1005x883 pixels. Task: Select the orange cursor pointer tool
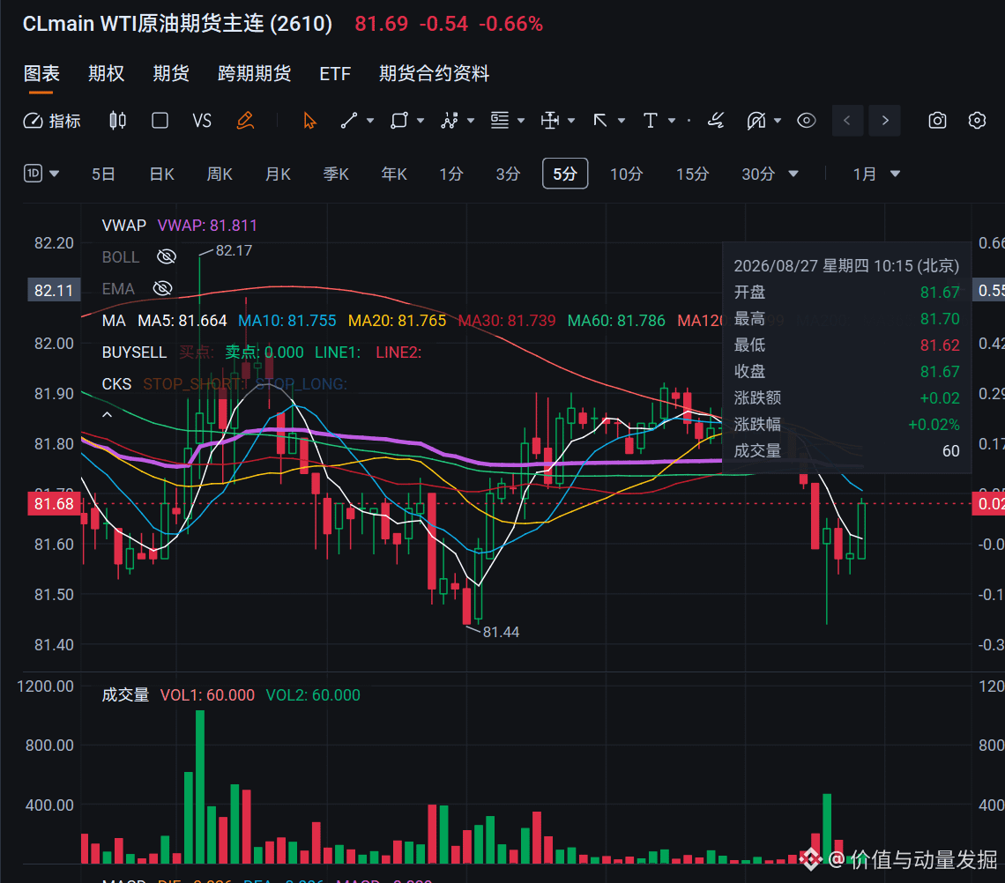tap(309, 121)
